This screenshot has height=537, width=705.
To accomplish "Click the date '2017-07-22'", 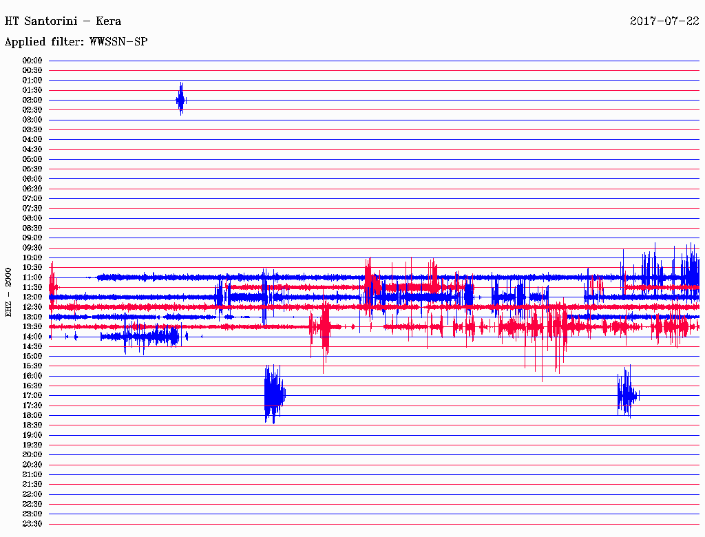I will click(664, 21).
